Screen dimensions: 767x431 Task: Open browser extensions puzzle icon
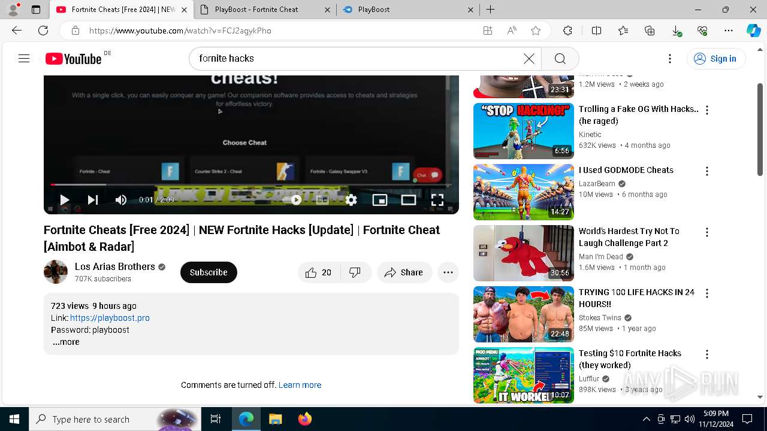[567, 31]
